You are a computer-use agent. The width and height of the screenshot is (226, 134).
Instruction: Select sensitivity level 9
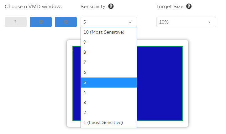(x=108, y=42)
